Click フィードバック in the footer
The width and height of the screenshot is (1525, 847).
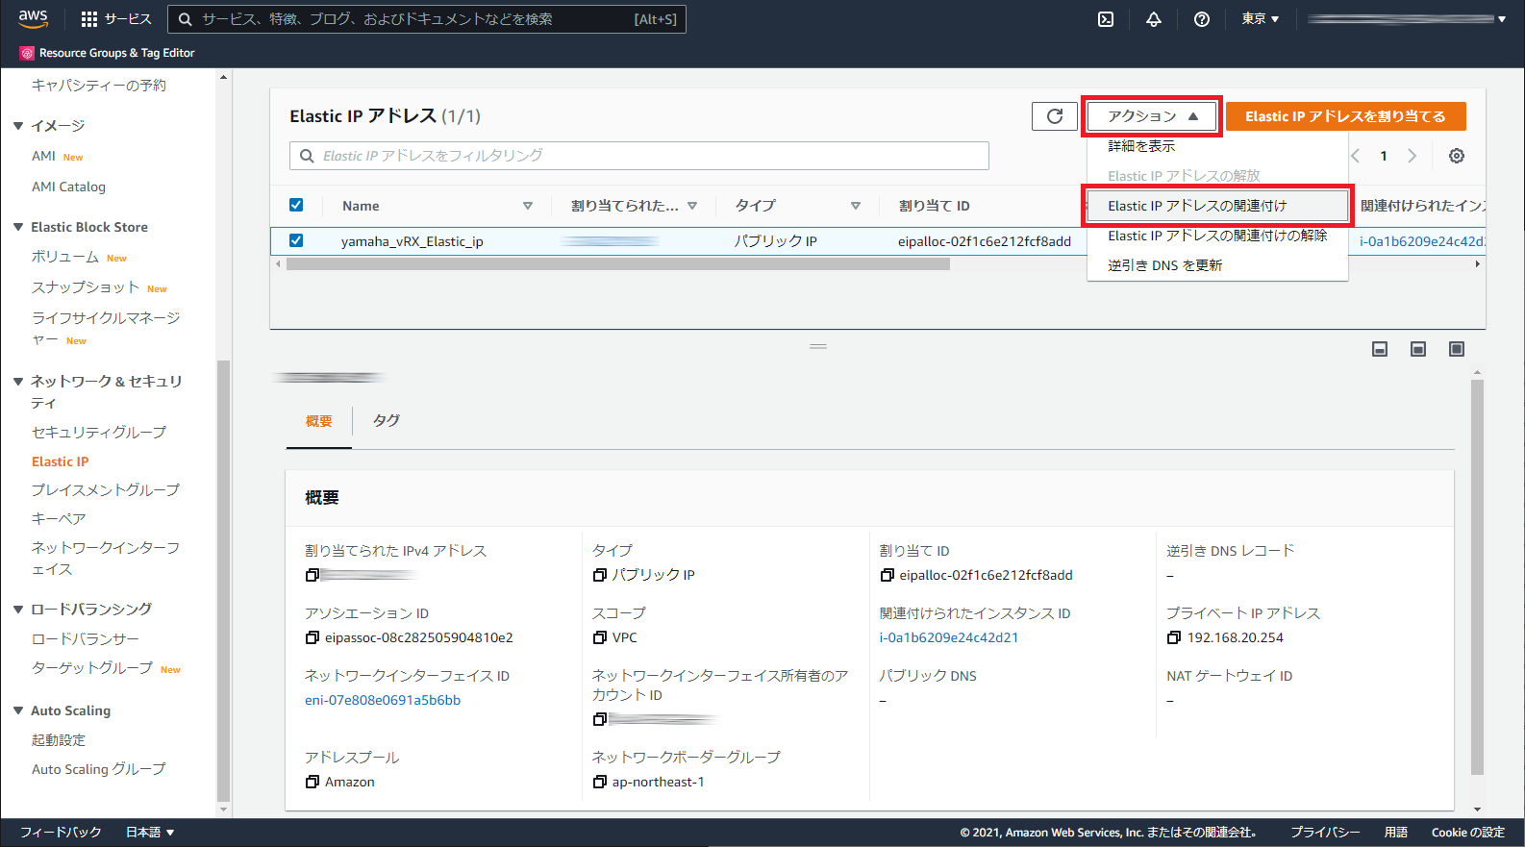pos(61,833)
